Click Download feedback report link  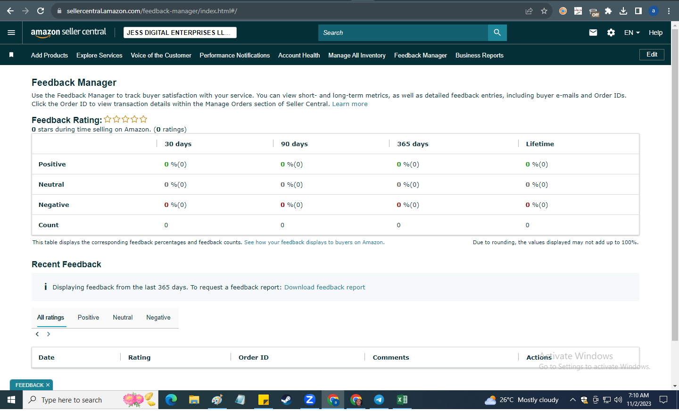324,287
